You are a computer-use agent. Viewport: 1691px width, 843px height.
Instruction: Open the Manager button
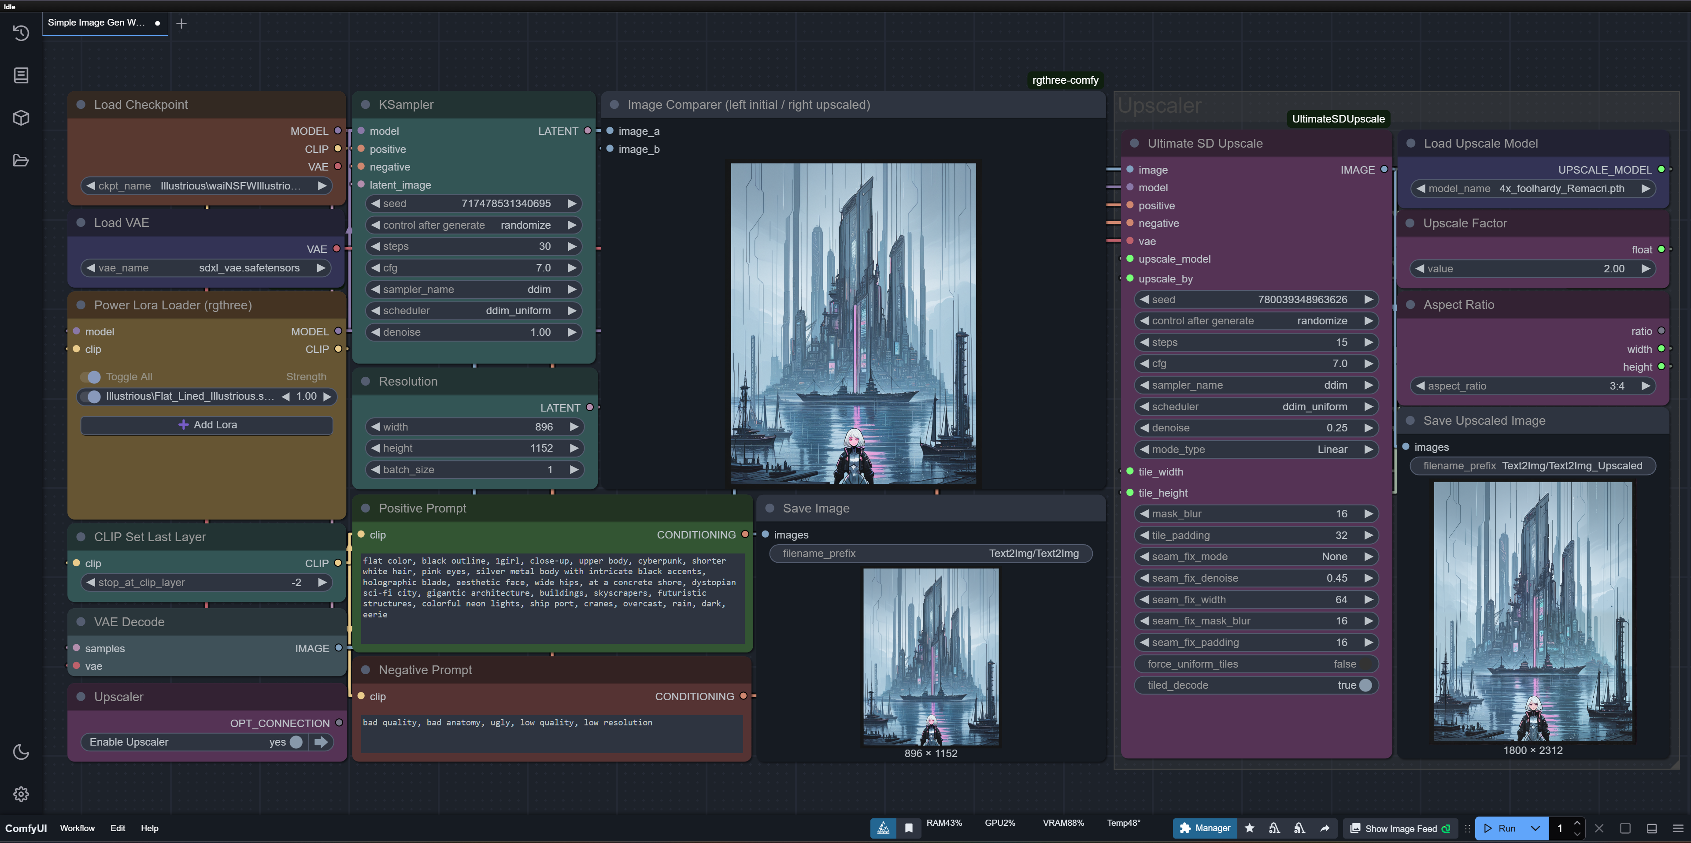point(1205,828)
